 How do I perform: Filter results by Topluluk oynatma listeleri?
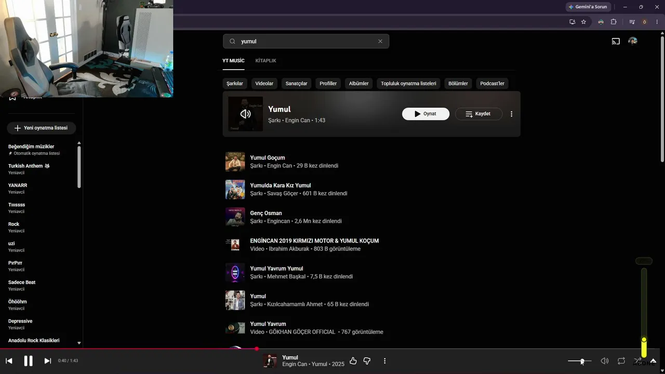coord(408,84)
